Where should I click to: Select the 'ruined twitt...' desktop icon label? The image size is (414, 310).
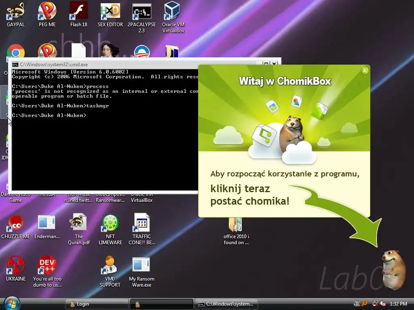coord(79,200)
